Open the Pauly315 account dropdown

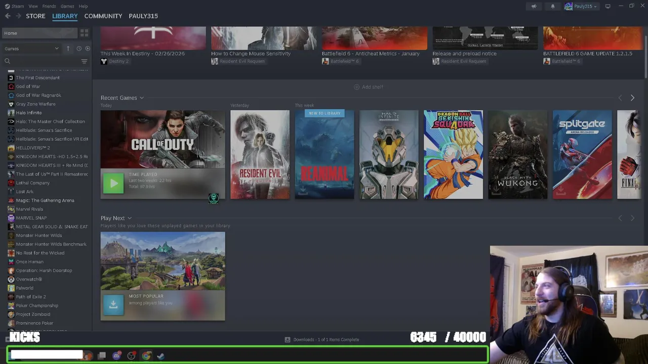click(581, 6)
